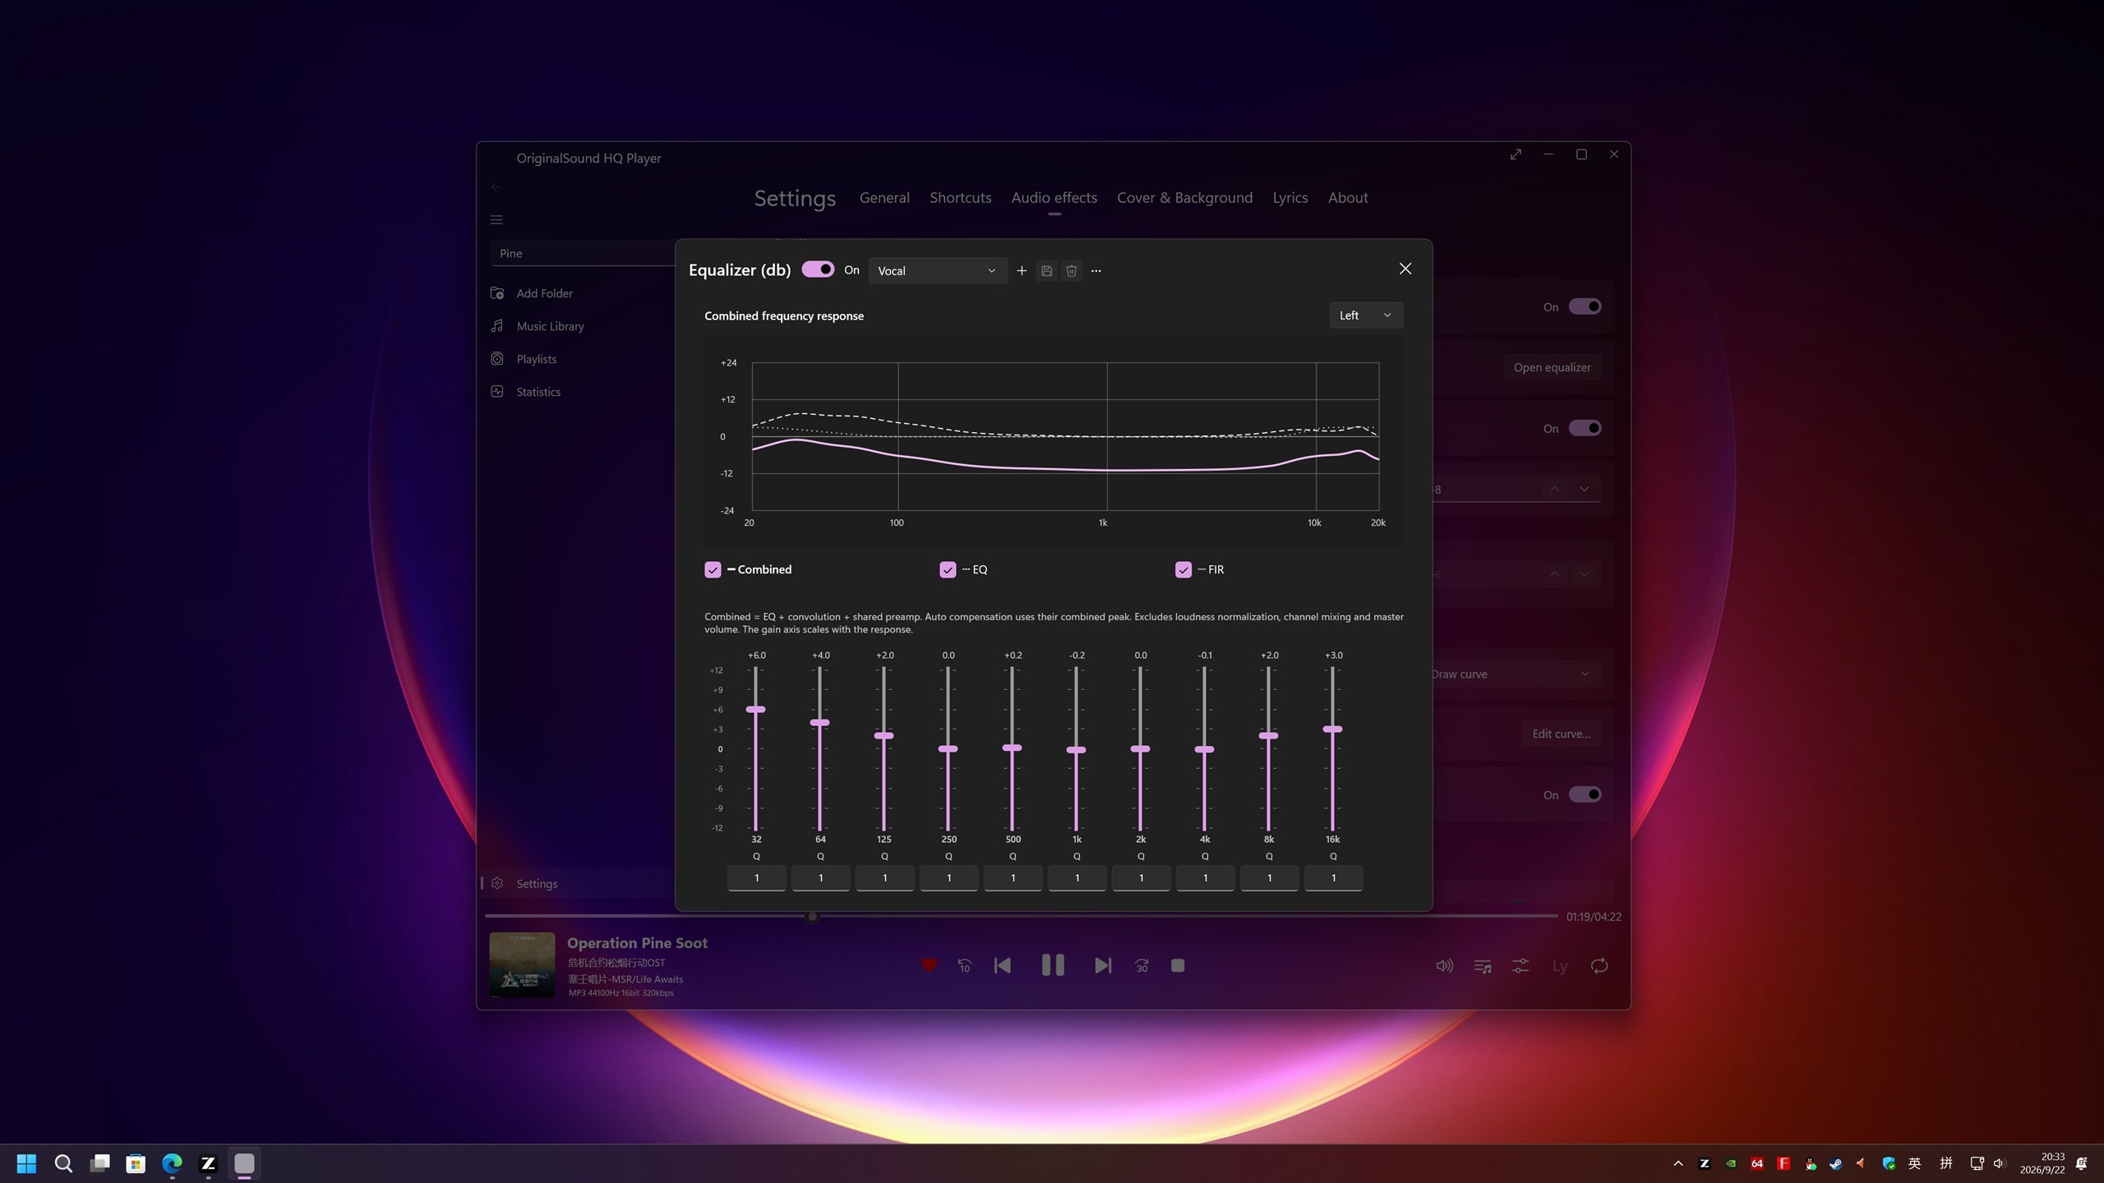
Task: Click the Open equalizer button
Action: click(x=1552, y=367)
